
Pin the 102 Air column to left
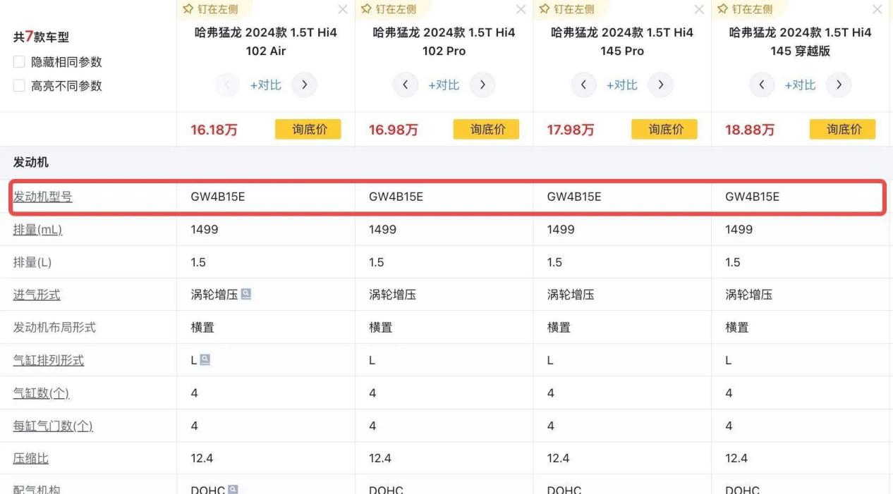(211, 9)
